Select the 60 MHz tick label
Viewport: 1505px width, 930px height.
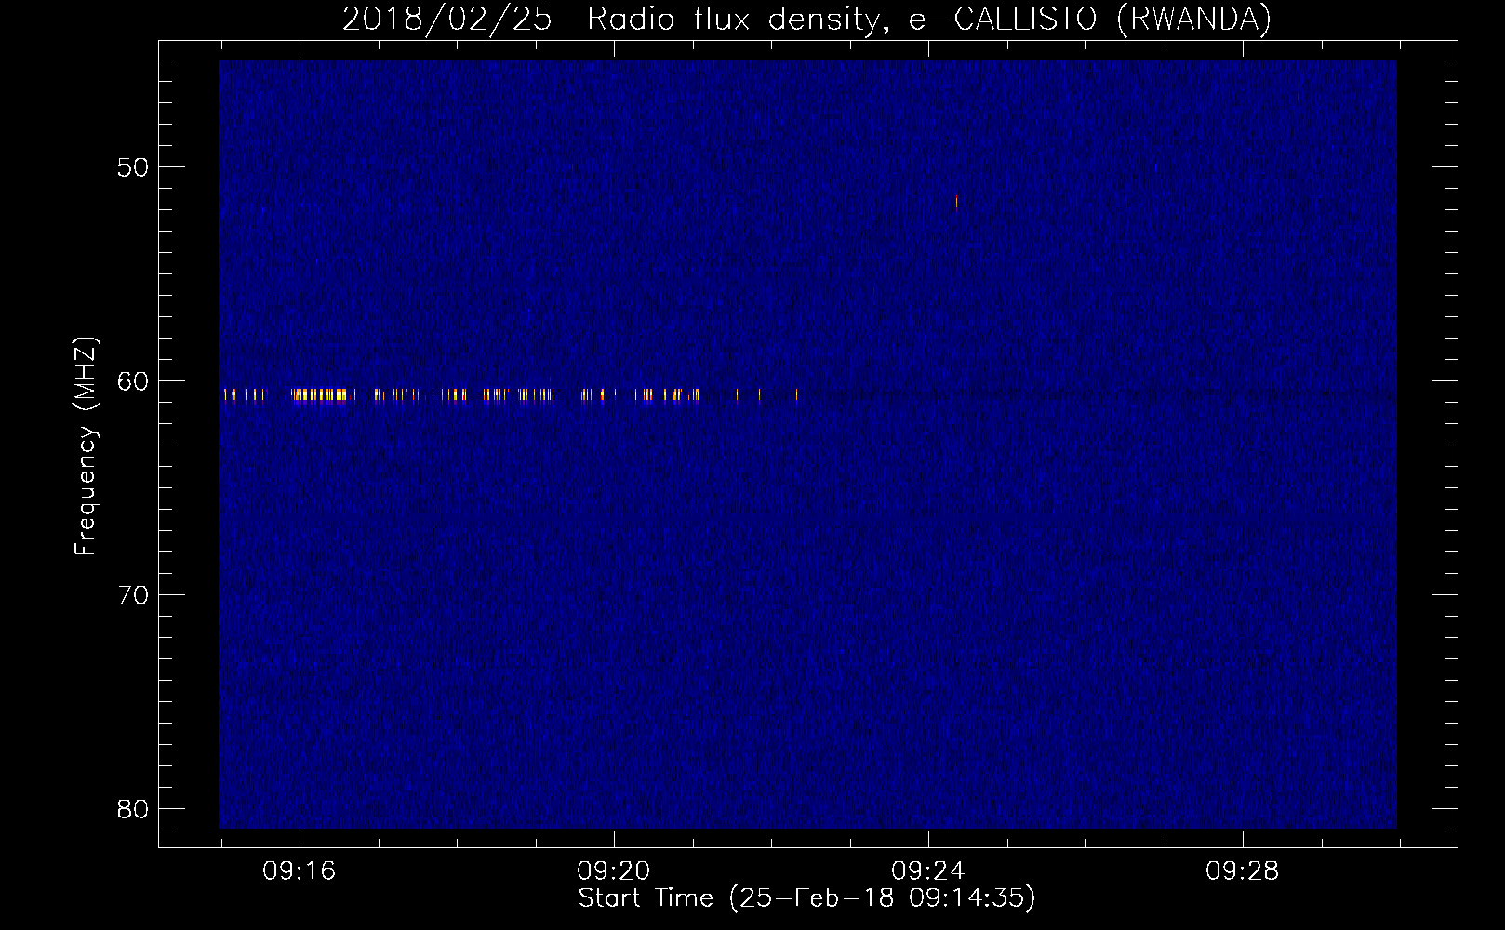coord(133,381)
